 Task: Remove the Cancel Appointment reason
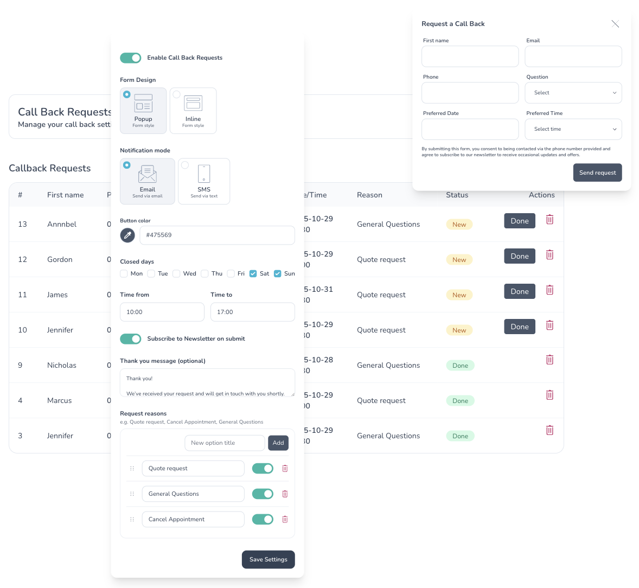[285, 520]
